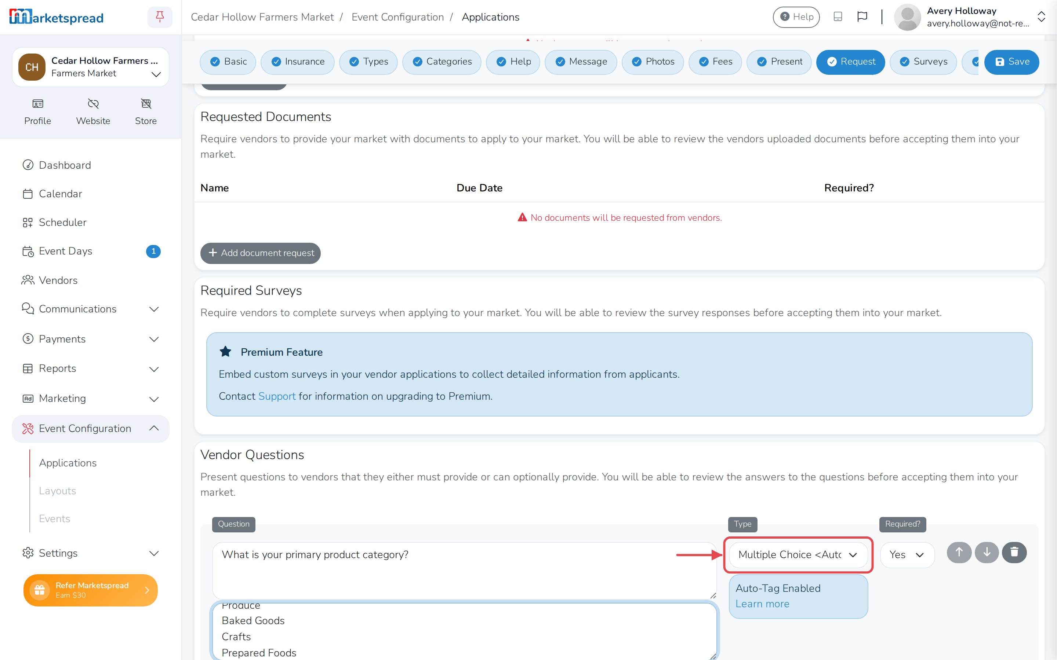Click the flag icon in header
Screen dimensions: 1057x660
tap(862, 17)
